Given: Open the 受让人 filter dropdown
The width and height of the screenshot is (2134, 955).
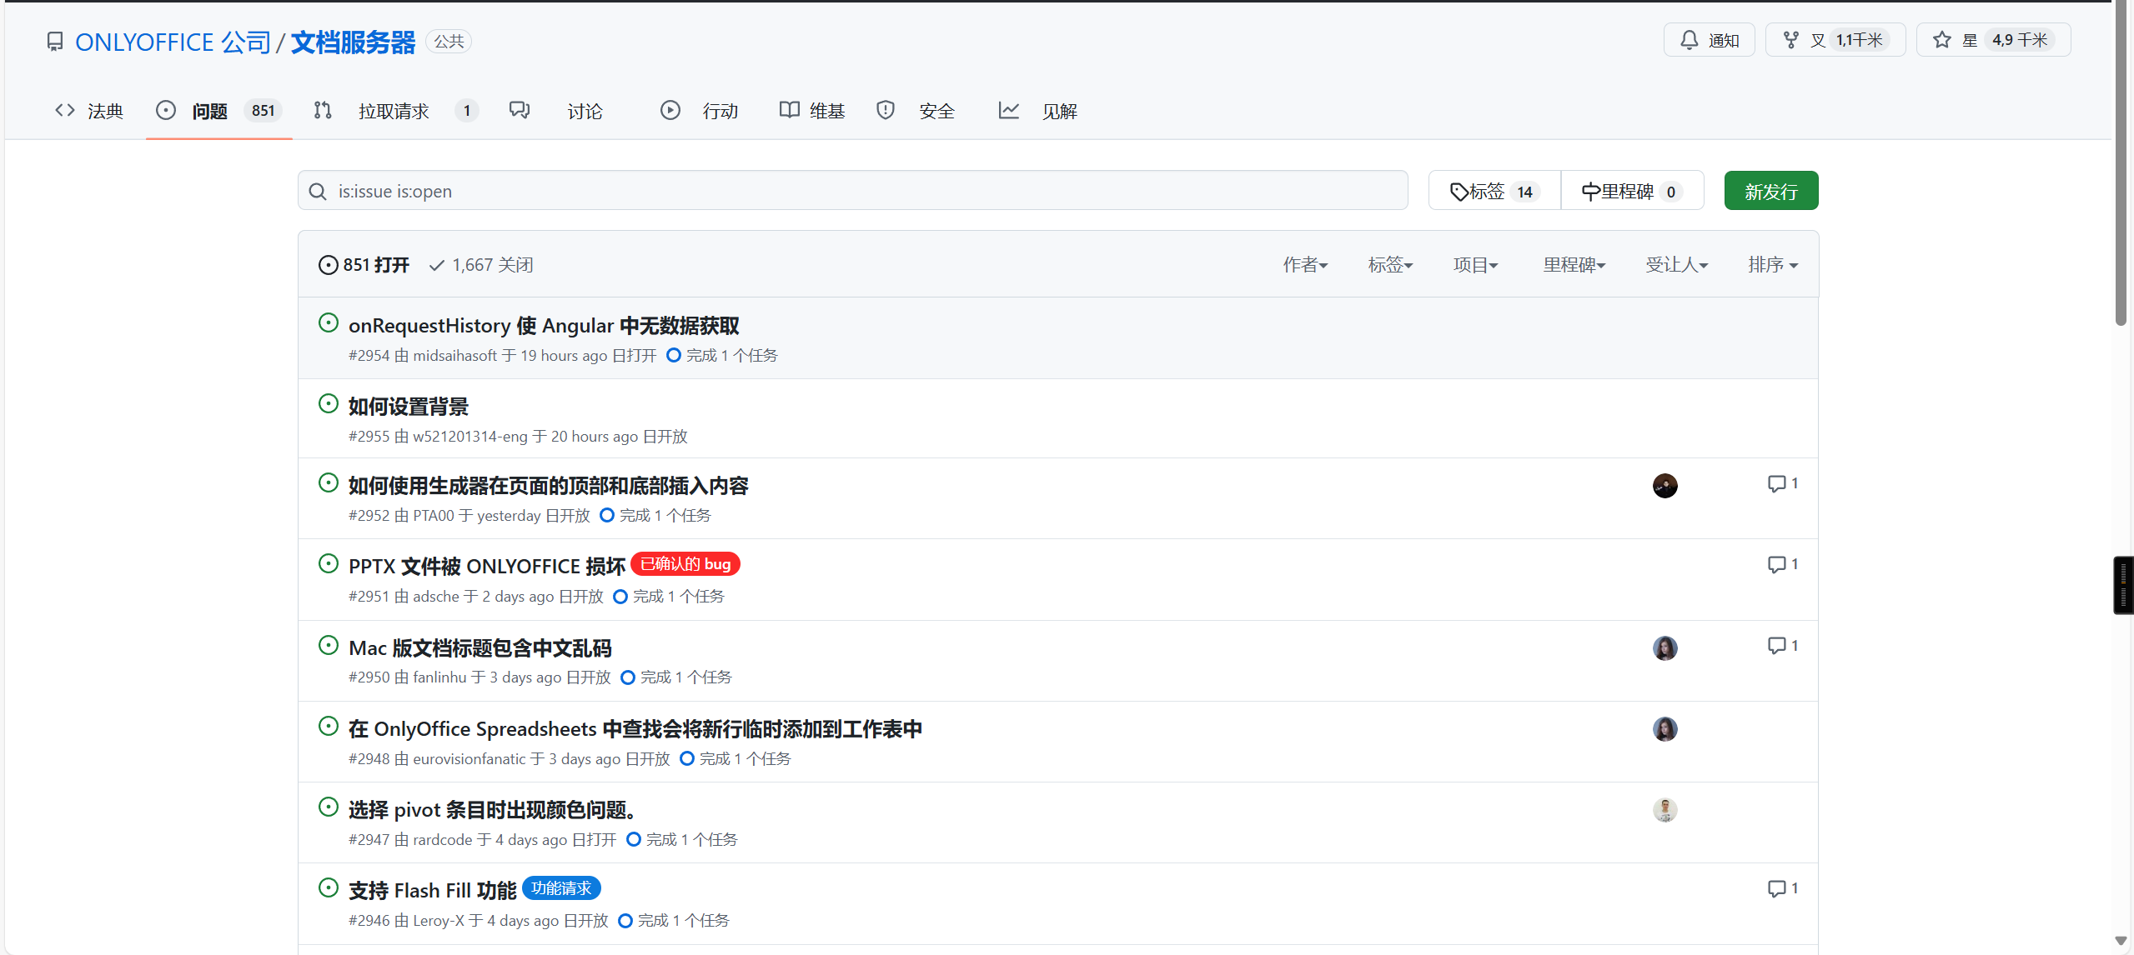Looking at the screenshot, I should click(1677, 265).
